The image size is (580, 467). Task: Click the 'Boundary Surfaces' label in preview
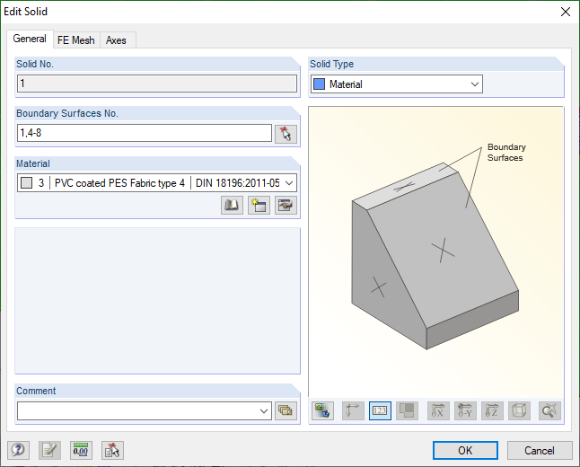pyautogui.click(x=506, y=152)
